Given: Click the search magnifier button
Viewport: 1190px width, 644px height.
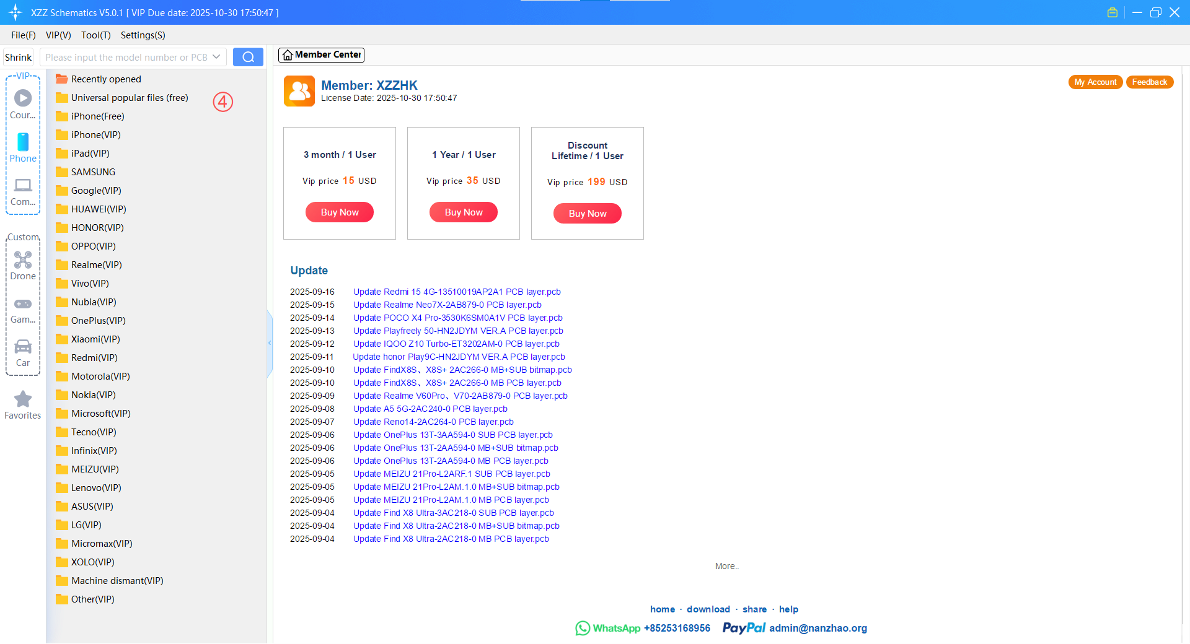Looking at the screenshot, I should pyautogui.click(x=248, y=57).
